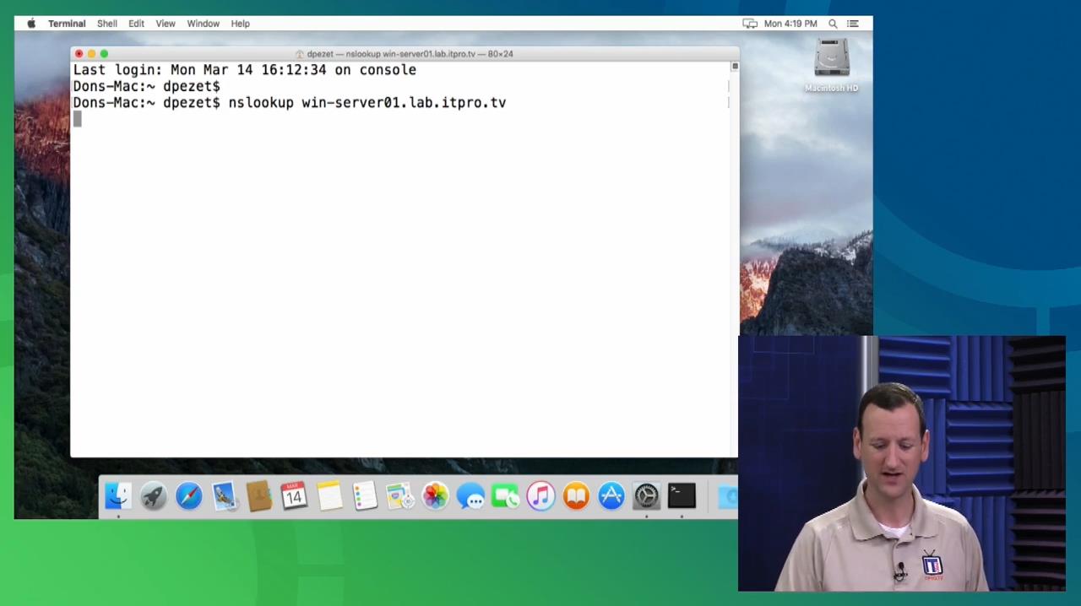Click Terminal icon in the Dock
The height and width of the screenshot is (606, 1081).
[x=682, y=495]
